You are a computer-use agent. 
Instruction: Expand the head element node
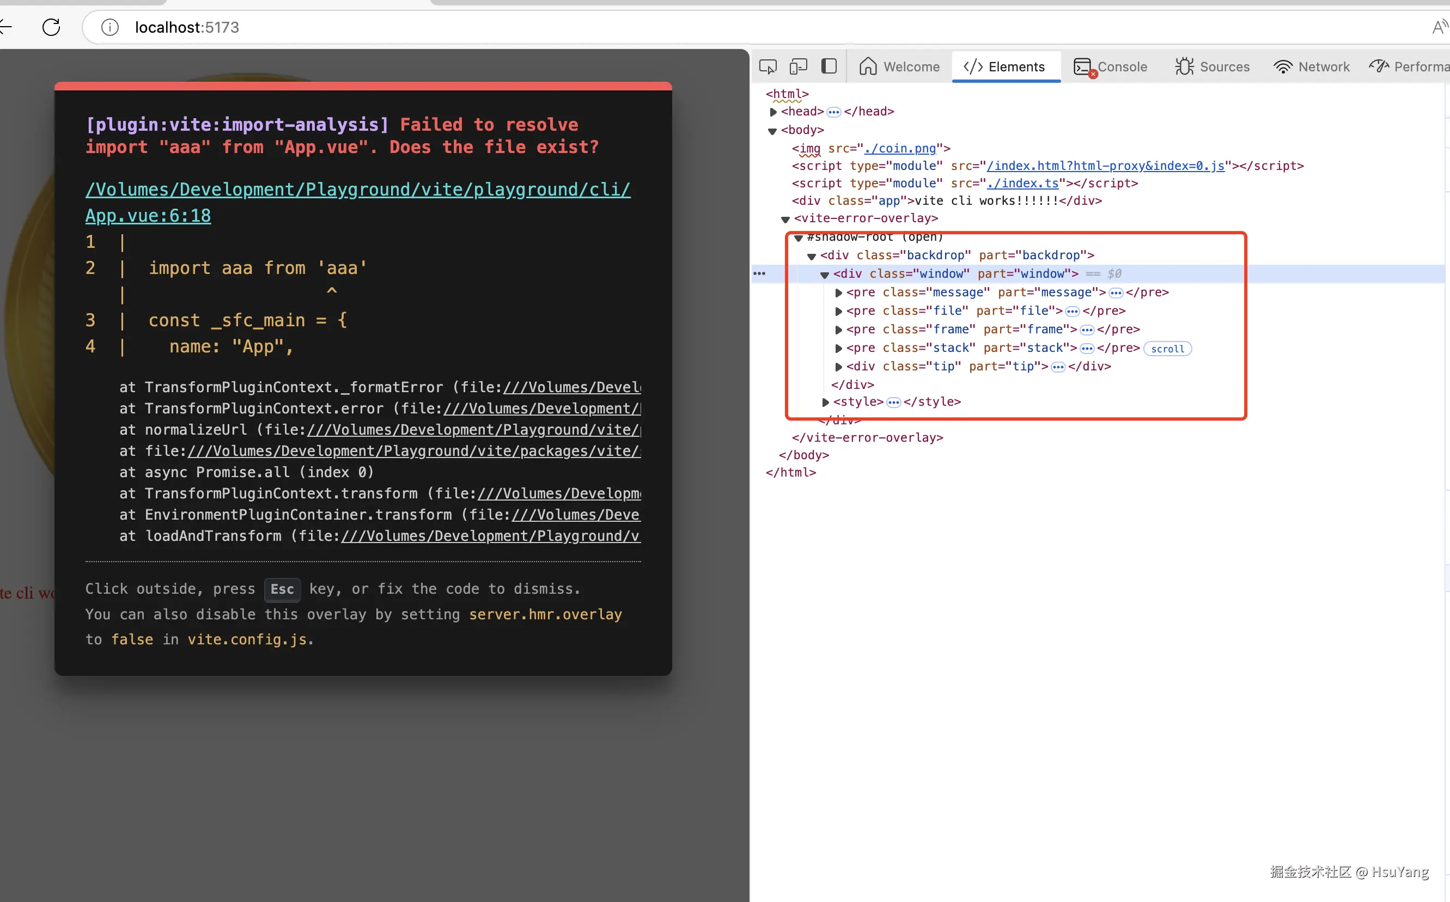click(x=773, y=112)
